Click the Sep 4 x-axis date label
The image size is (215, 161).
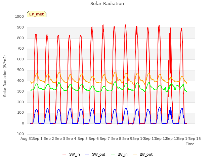click(x=71, y=139)
